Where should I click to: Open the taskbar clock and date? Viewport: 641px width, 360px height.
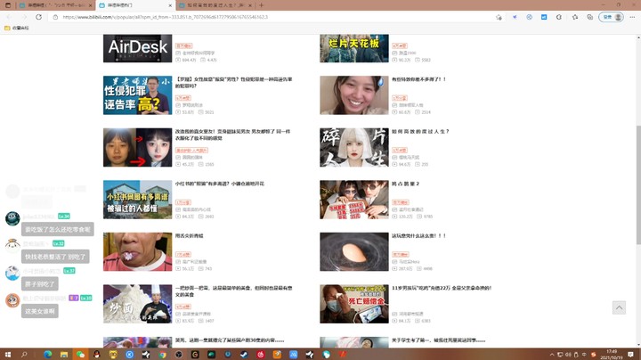pyautogui.click(x=612, y=355)
